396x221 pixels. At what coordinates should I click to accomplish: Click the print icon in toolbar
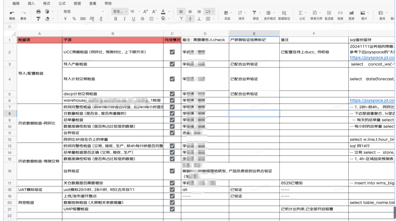[38, 12]
